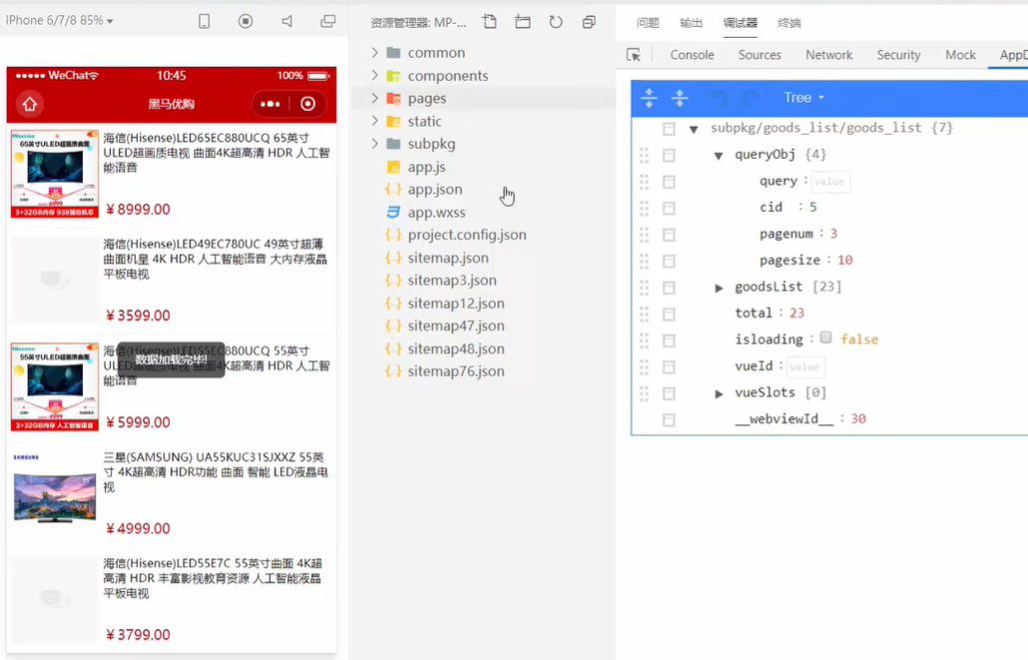The height and width of the screenshot is (660, 1028).
Task: Click the collapse all tree nodes icon
Action: (680, 98)
